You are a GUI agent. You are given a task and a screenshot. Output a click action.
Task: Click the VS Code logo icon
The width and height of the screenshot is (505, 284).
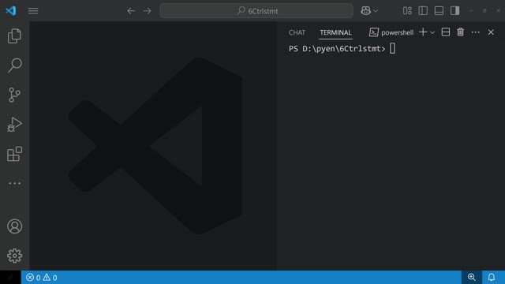point(11,10)
